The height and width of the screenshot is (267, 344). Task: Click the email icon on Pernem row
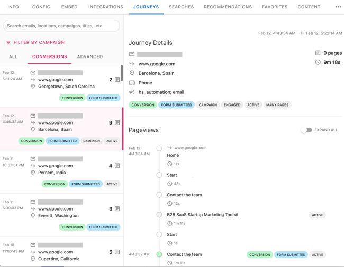(x=33, y=159)
